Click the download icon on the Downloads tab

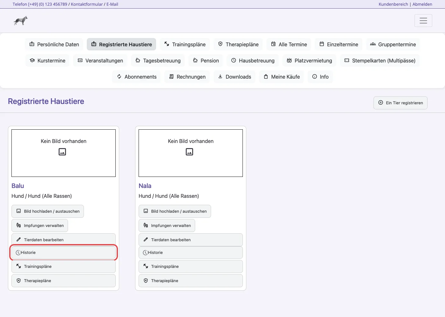point(220,77)
